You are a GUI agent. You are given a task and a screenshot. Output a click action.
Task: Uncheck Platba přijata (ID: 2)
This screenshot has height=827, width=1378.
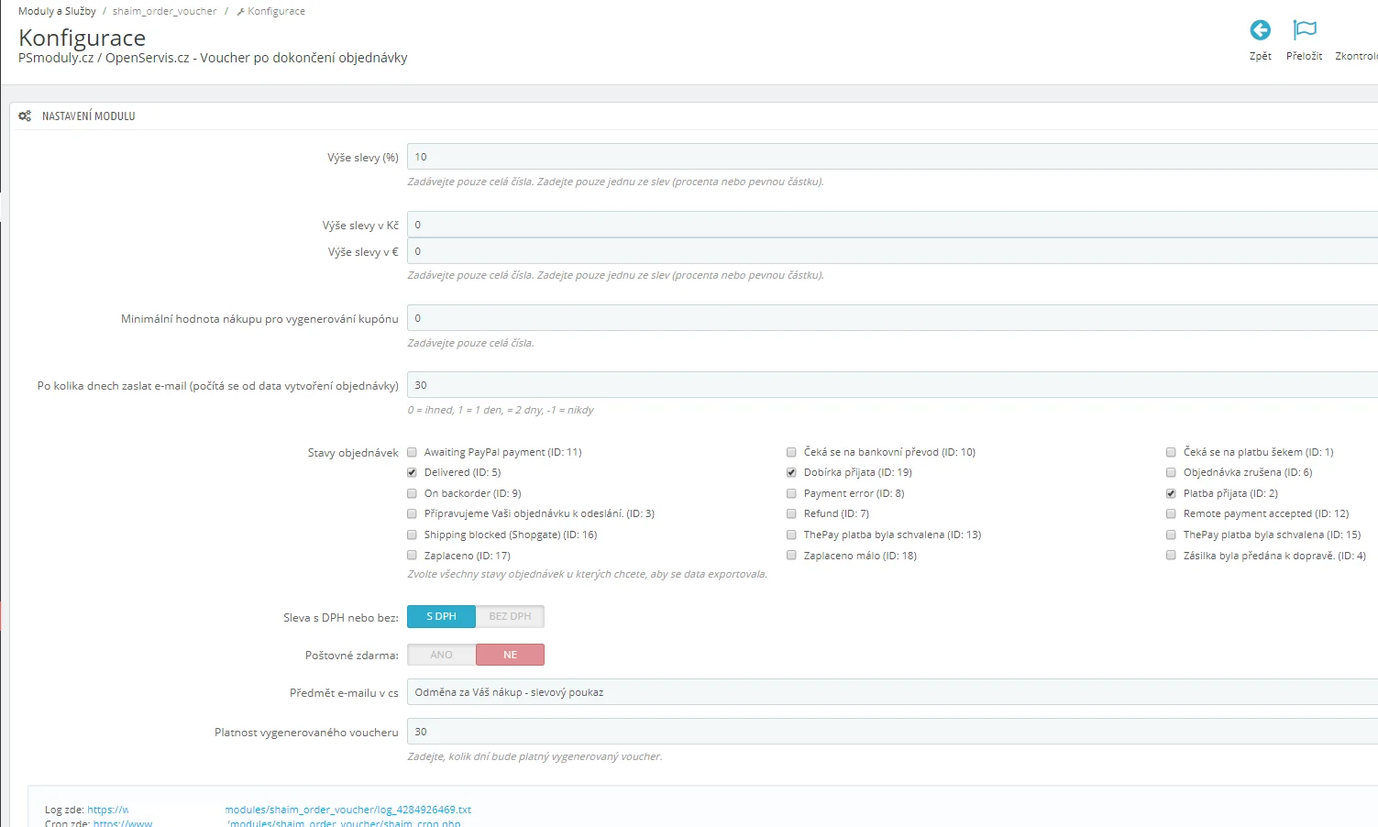pos(1171,494)
